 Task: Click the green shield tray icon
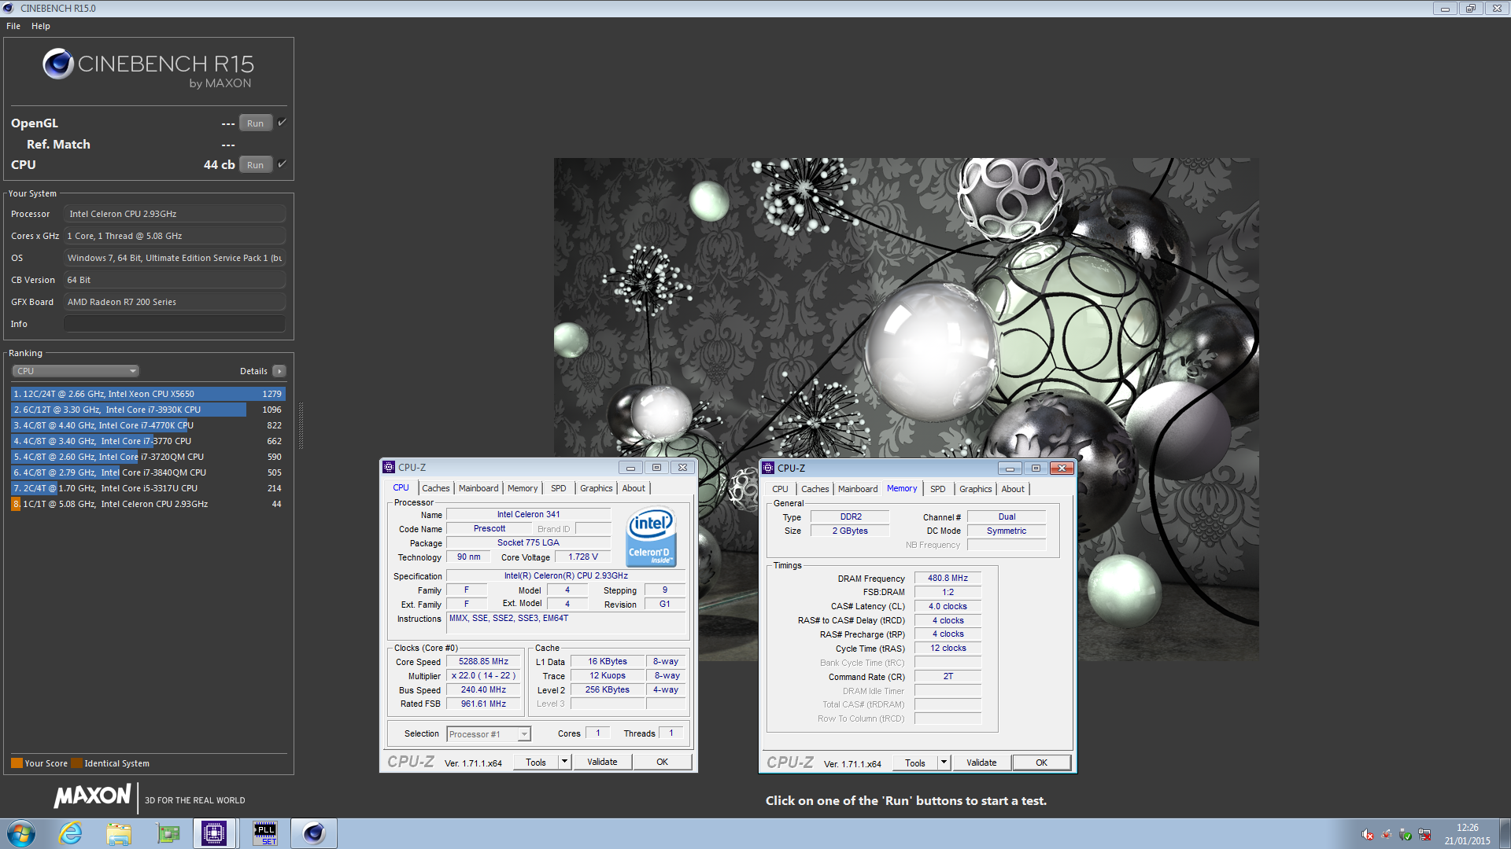click(x=1406, y=835)
